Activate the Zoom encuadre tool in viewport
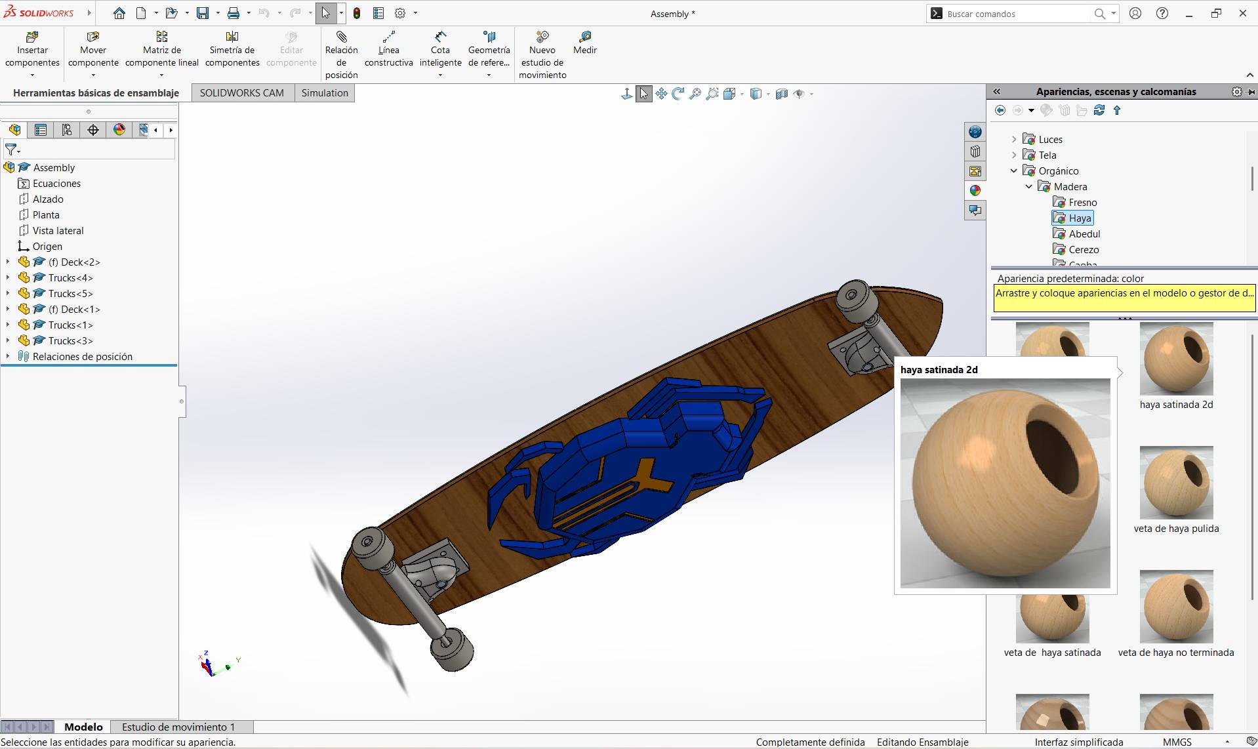This screenshot has height=749, width=1258. click(712, 93)
